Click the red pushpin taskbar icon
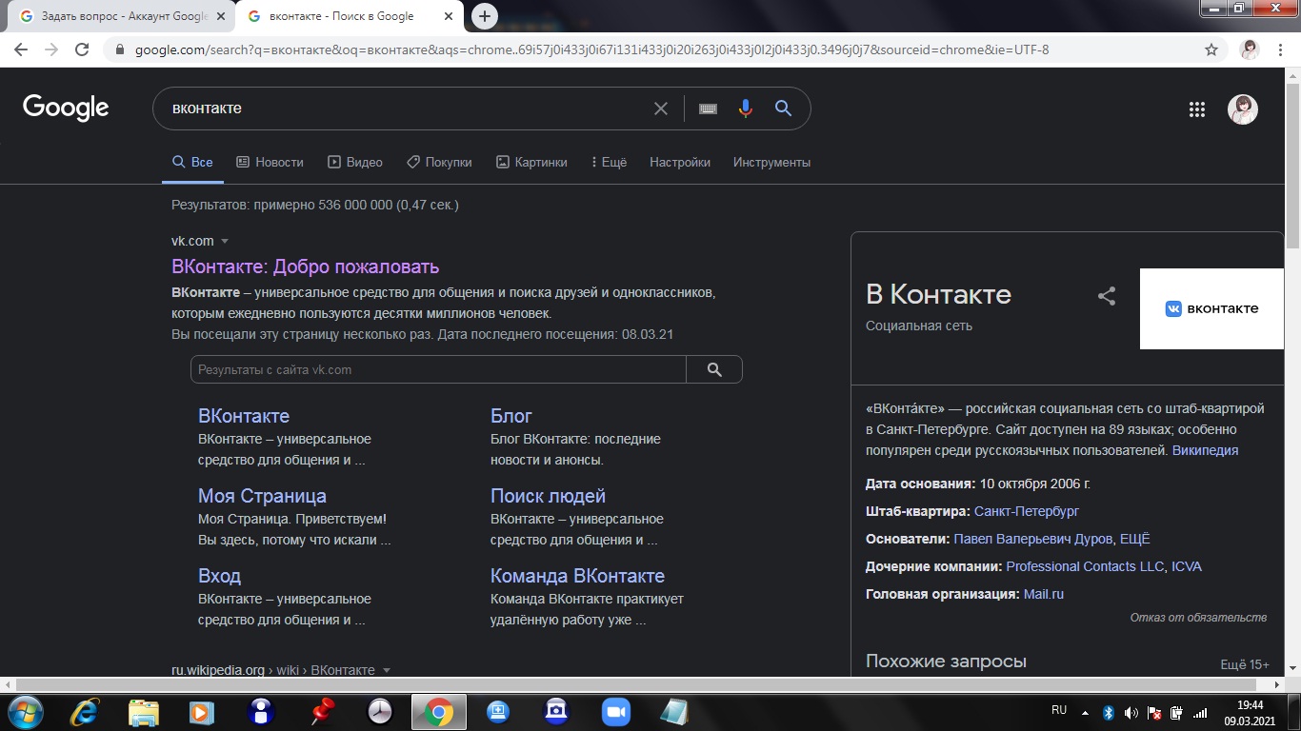 322,711
